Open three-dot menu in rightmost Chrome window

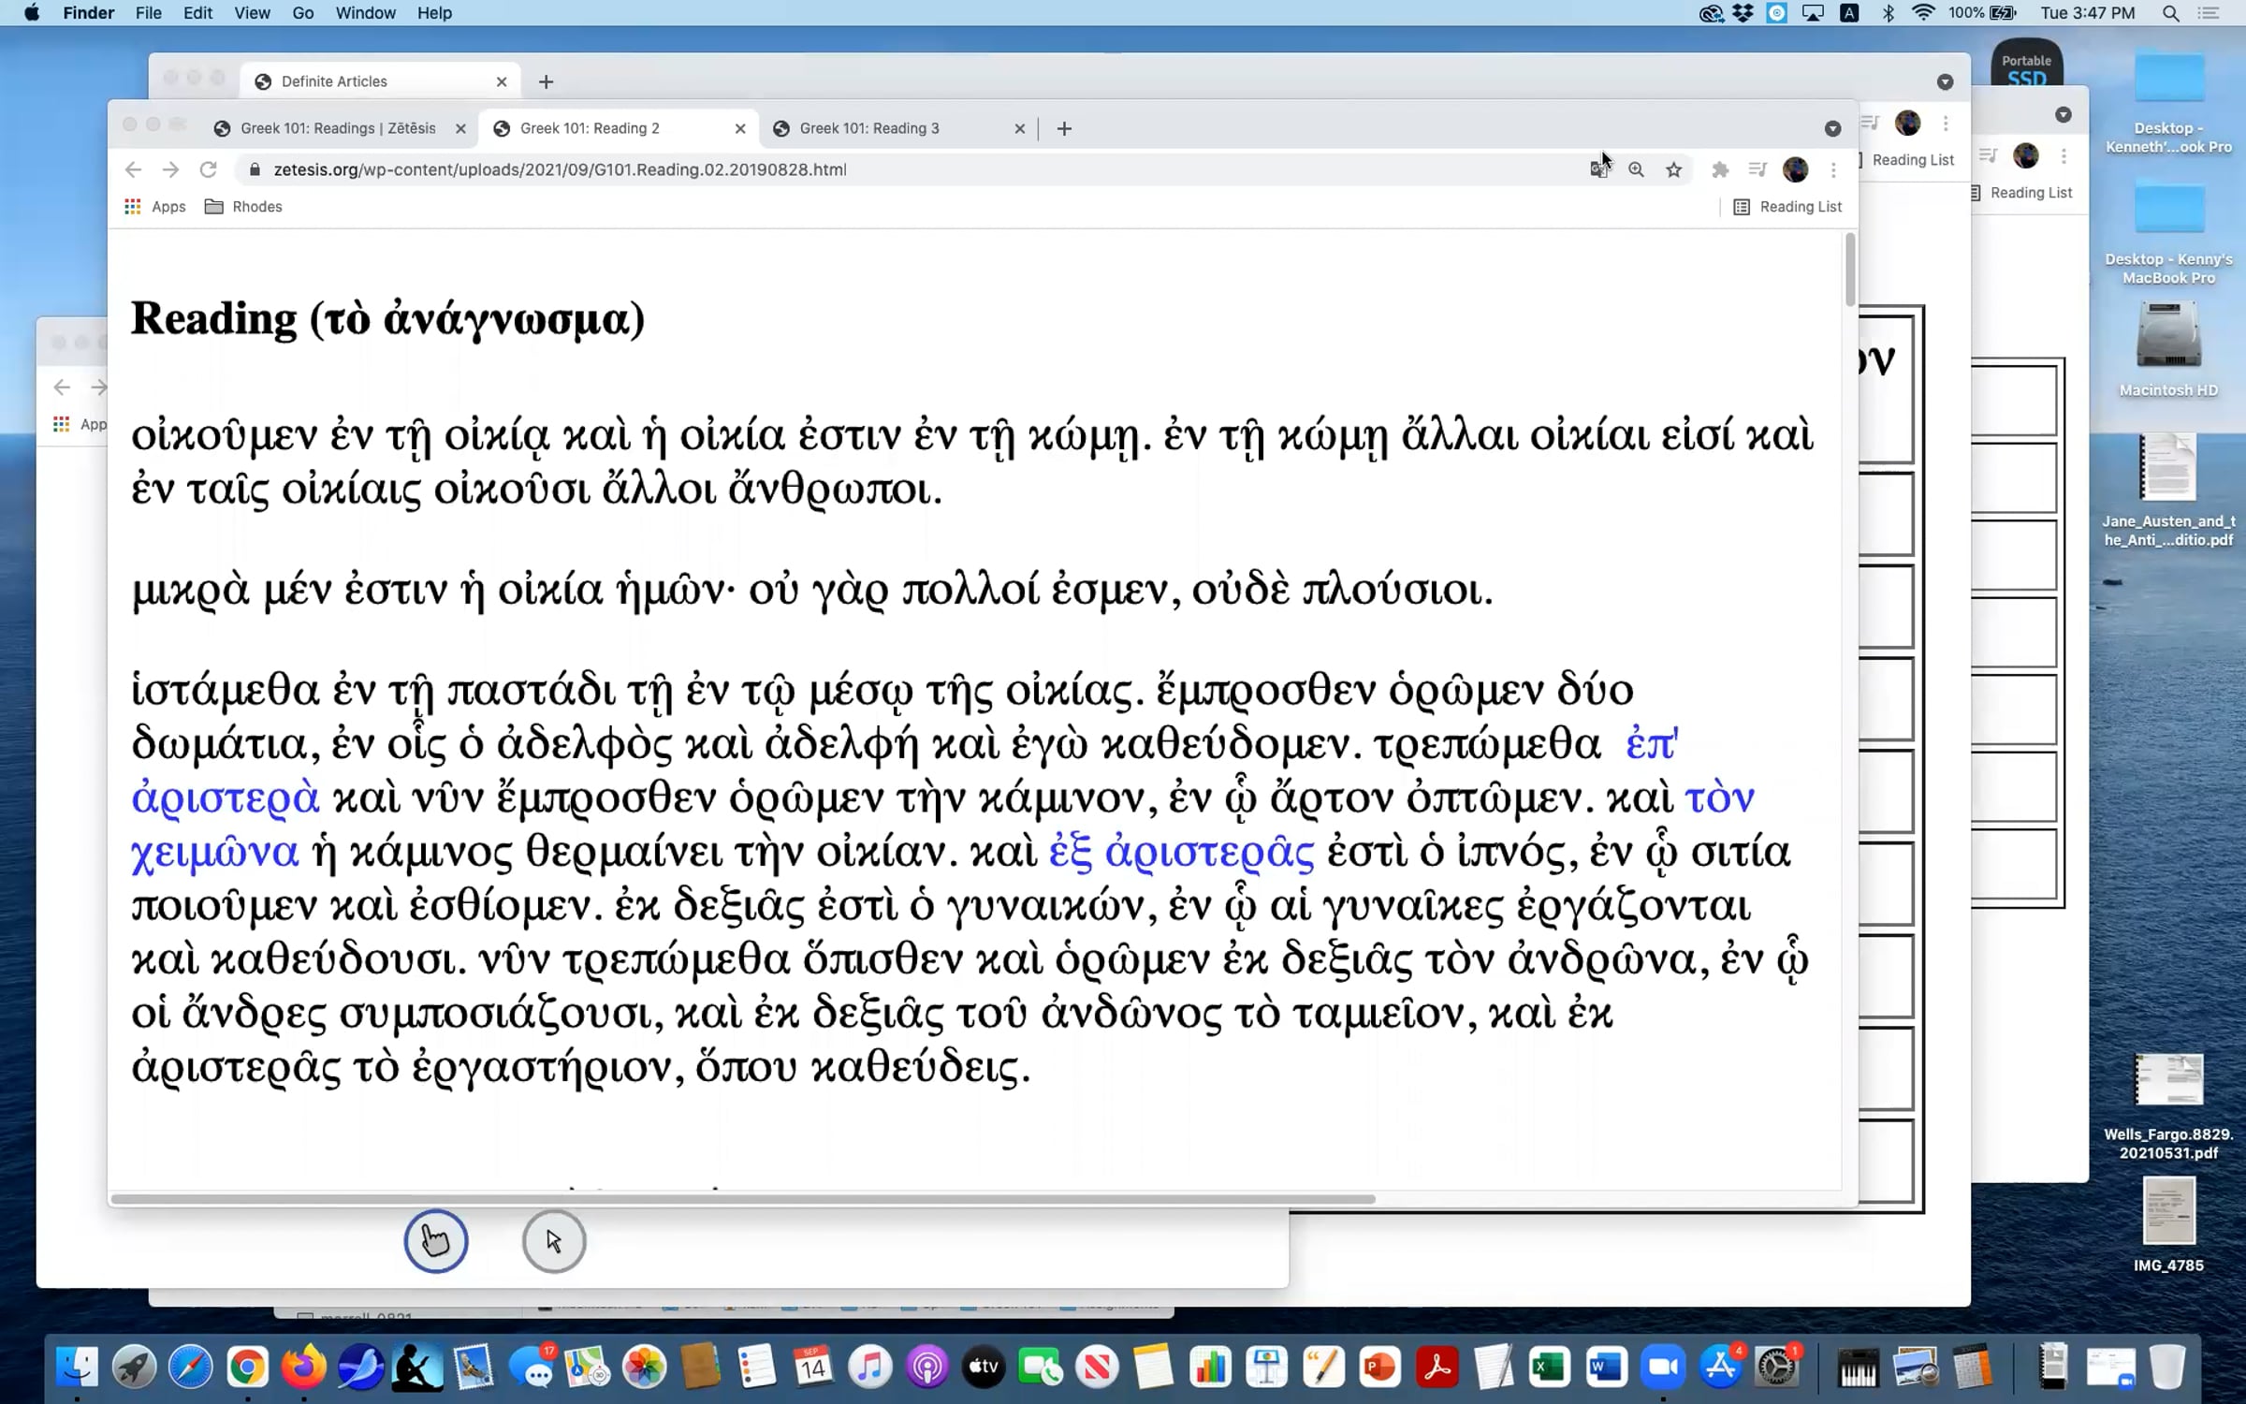2064,156
